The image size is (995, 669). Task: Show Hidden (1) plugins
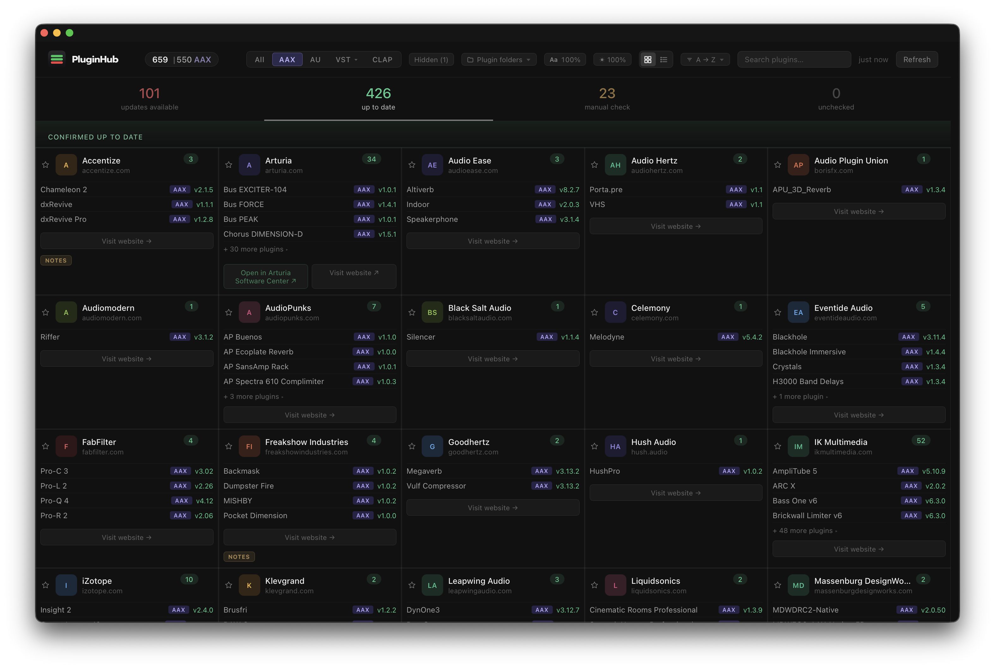point(431,60)
